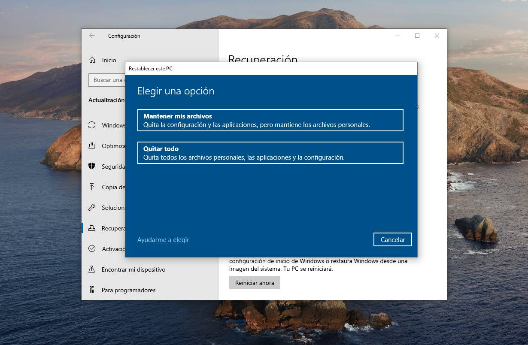Open Activación via checkmark icon
The height and width of the screenshot is (345, 528).
coord(92,249)
